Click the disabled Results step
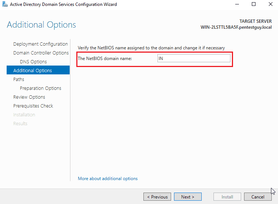This screenshot has height=204, width=278. point(20,124)
